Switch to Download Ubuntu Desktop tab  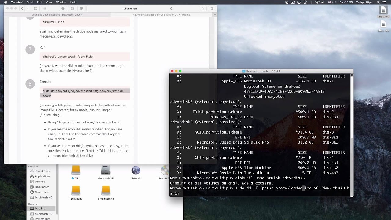pos(57,14)
